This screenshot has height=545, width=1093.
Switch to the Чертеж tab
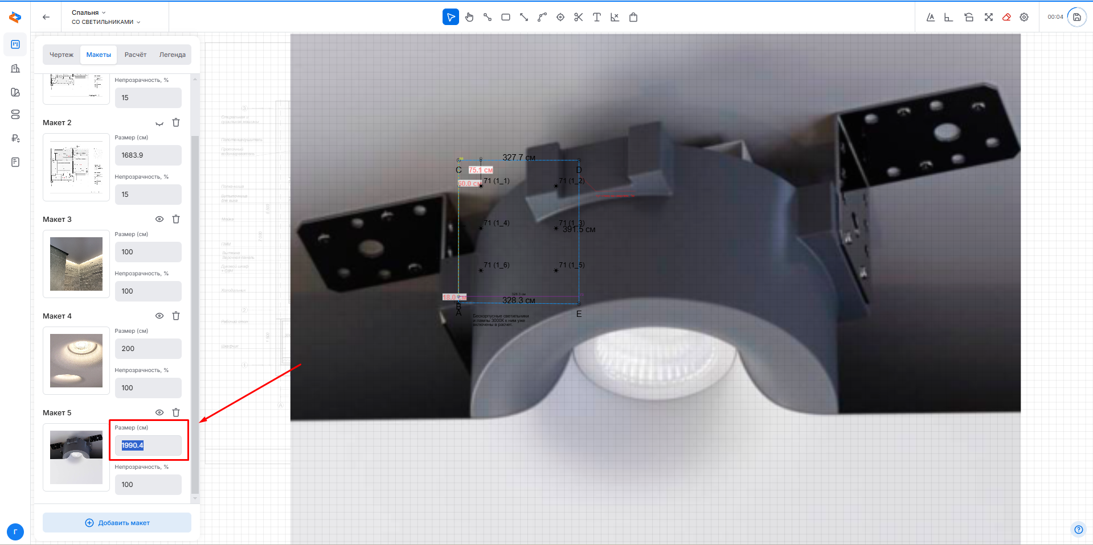[62, 55]
